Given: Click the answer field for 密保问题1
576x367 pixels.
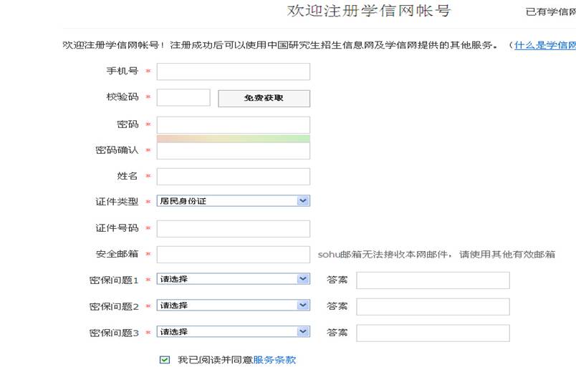Looking at the screenshot, I should click(433, 280).
